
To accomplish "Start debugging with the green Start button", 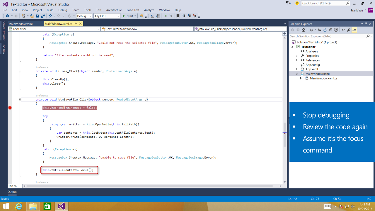I will click(128, 16).
